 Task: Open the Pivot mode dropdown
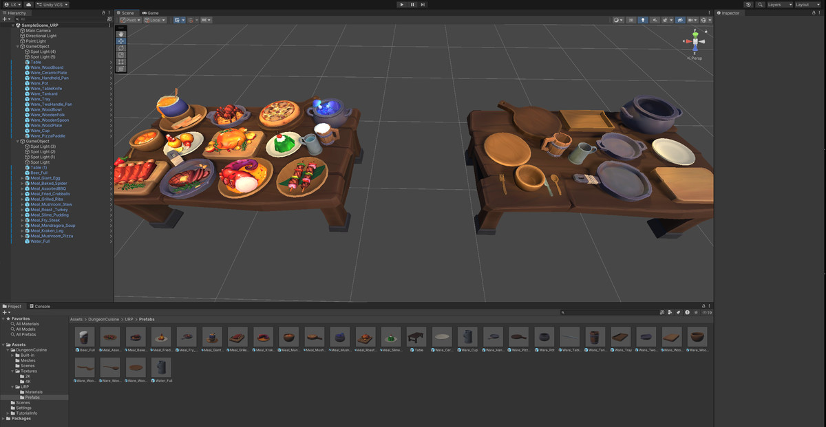pos(129,19)
